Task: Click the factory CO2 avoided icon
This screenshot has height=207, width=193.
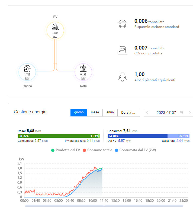Action: click(x=122, y=50)
